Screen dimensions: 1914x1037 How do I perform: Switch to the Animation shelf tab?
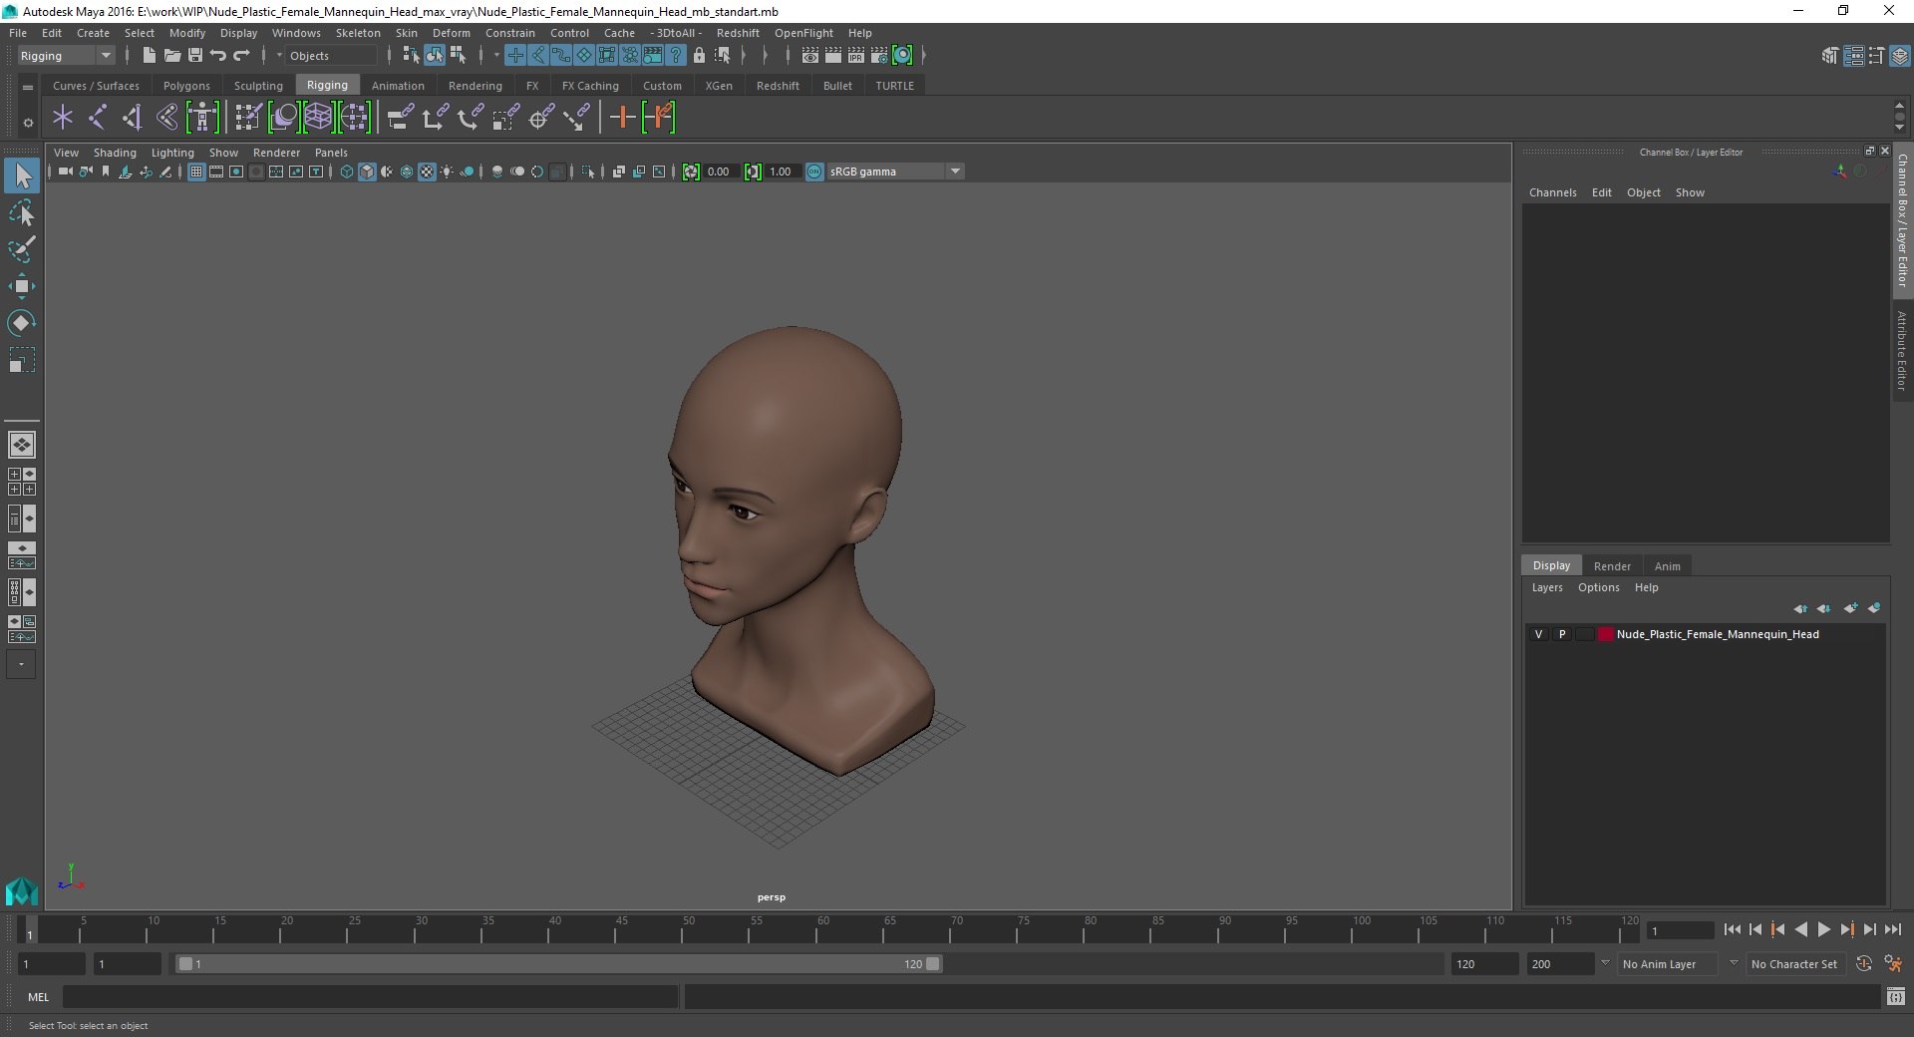398,86
